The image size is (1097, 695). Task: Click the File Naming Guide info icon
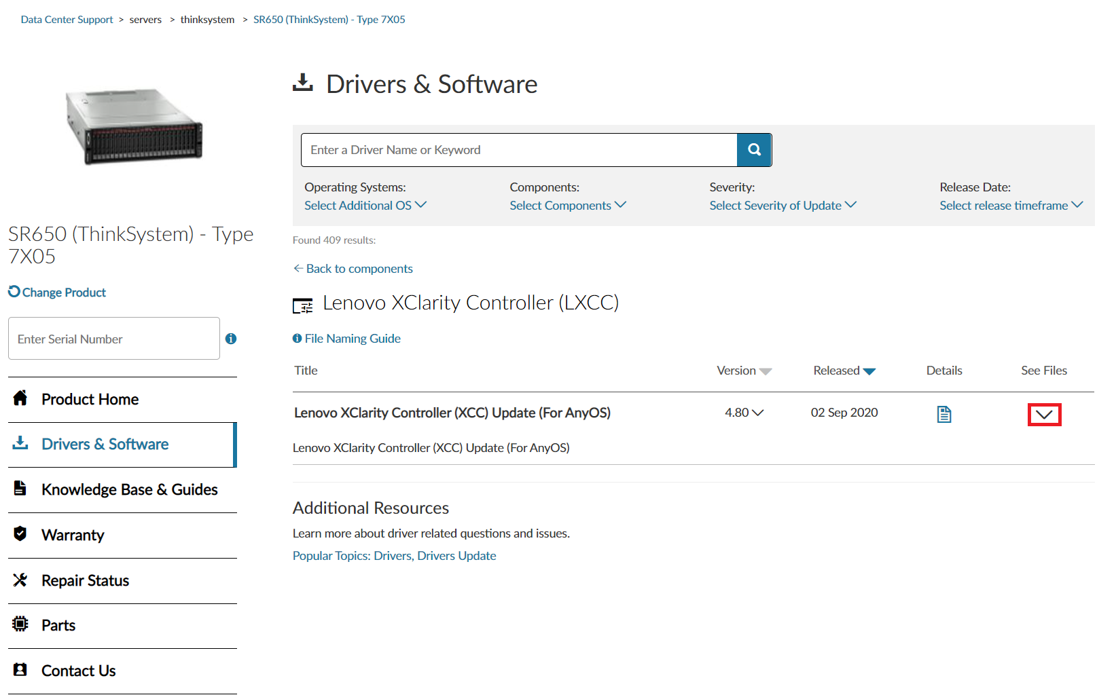tap(297, 338)
